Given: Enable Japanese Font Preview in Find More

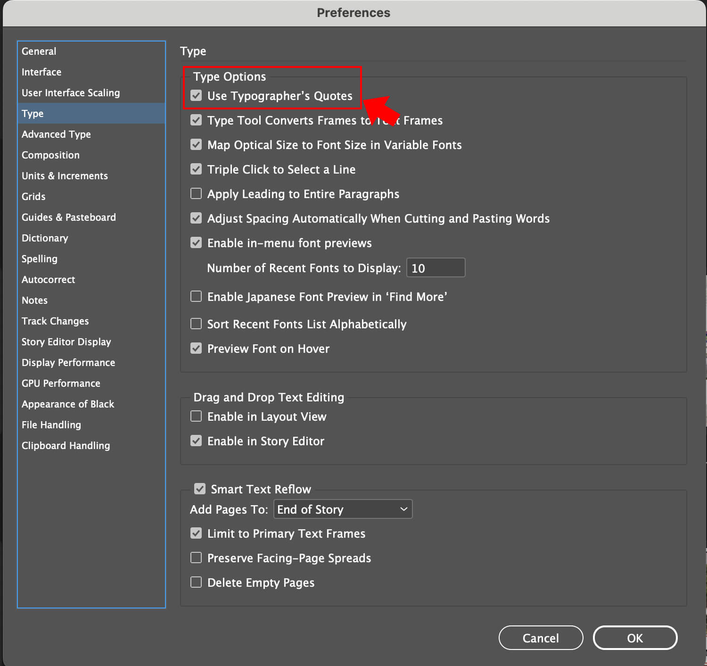Looking at the screenshot, I should point(196,296).
